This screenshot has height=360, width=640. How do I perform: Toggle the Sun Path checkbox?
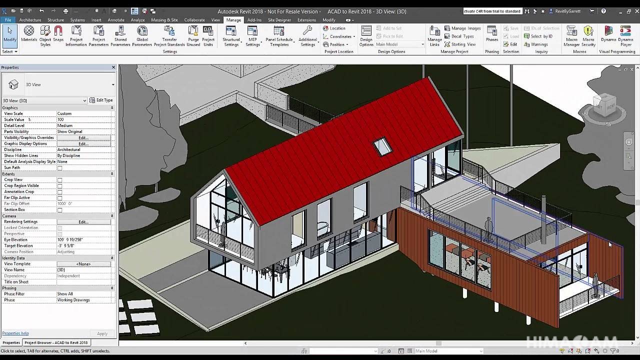[59, 168]
